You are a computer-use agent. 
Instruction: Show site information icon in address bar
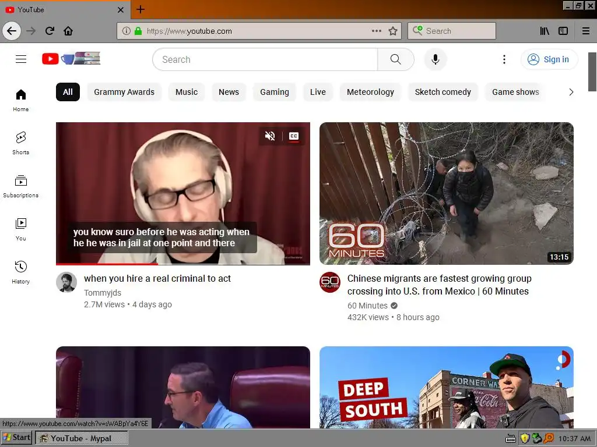(127, 31)
